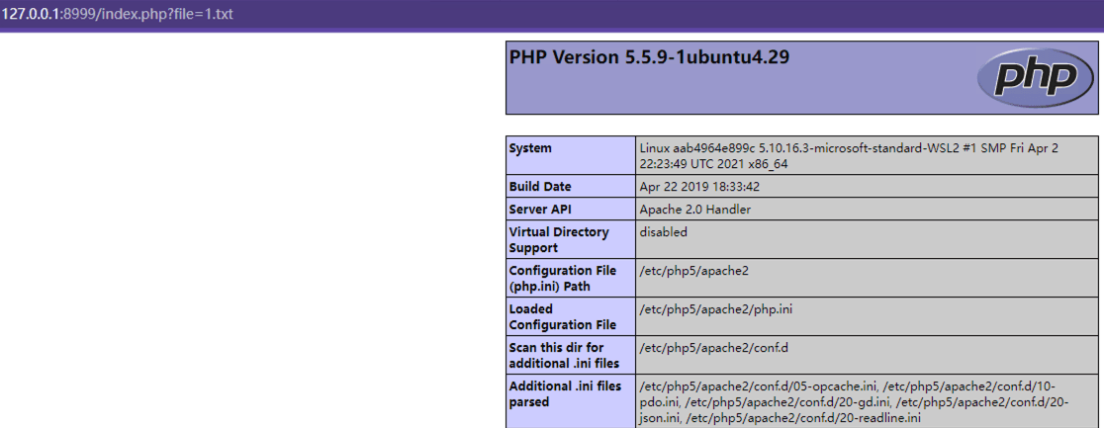Viewport: 1104px width, 428px height.
Task: Click the Virtual Directory Support label
Action: coord(559,239)
